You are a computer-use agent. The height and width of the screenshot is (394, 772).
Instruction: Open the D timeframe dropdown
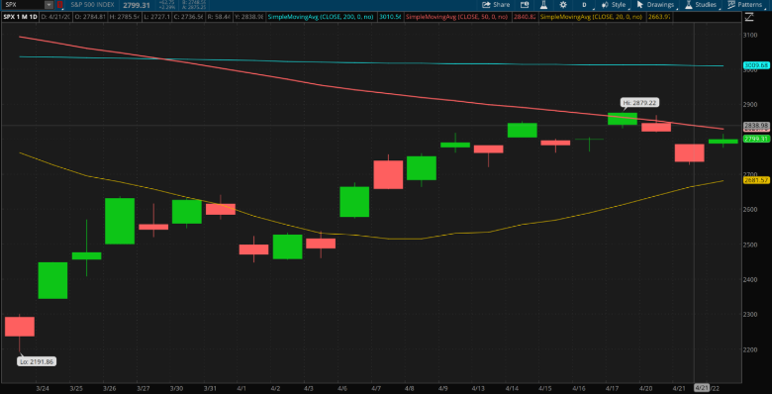coord(584,4)
